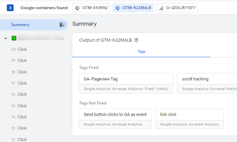
Task: Select event 17 Click
Action: pyautogui.click(x=19, y=83)
